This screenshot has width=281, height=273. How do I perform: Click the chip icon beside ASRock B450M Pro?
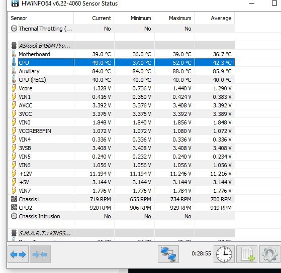click(x=14, y=46)
